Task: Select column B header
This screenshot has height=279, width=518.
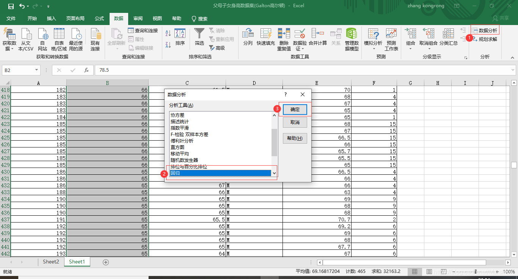Action: click(107, 83)
